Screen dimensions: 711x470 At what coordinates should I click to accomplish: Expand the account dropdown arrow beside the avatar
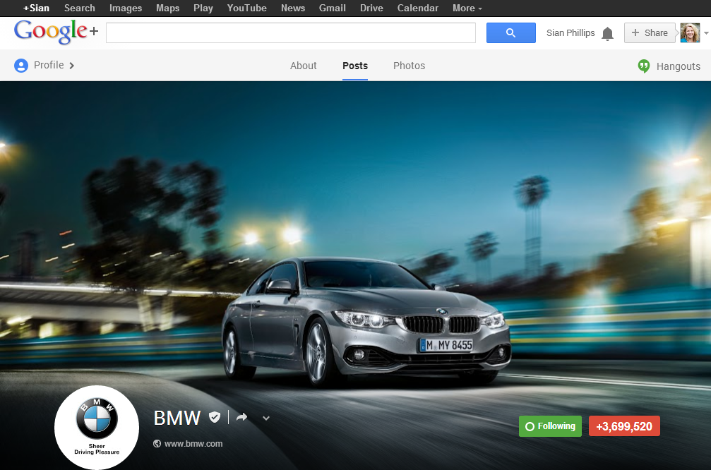point(705,32)
